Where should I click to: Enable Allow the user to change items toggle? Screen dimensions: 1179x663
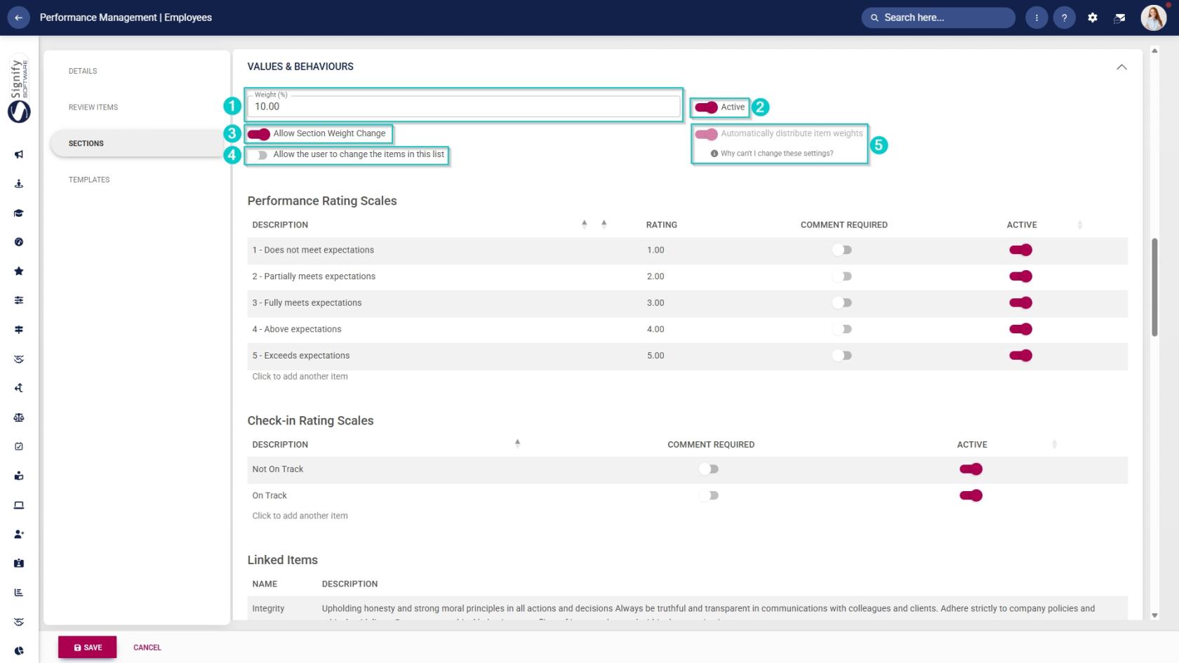tap(260, 155)
